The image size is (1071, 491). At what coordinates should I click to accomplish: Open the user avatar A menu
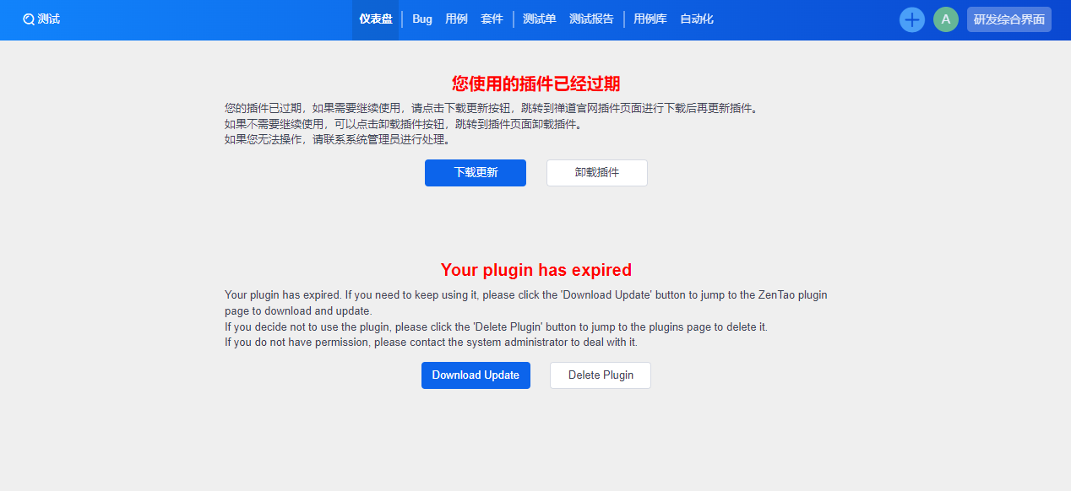[946, 19]
